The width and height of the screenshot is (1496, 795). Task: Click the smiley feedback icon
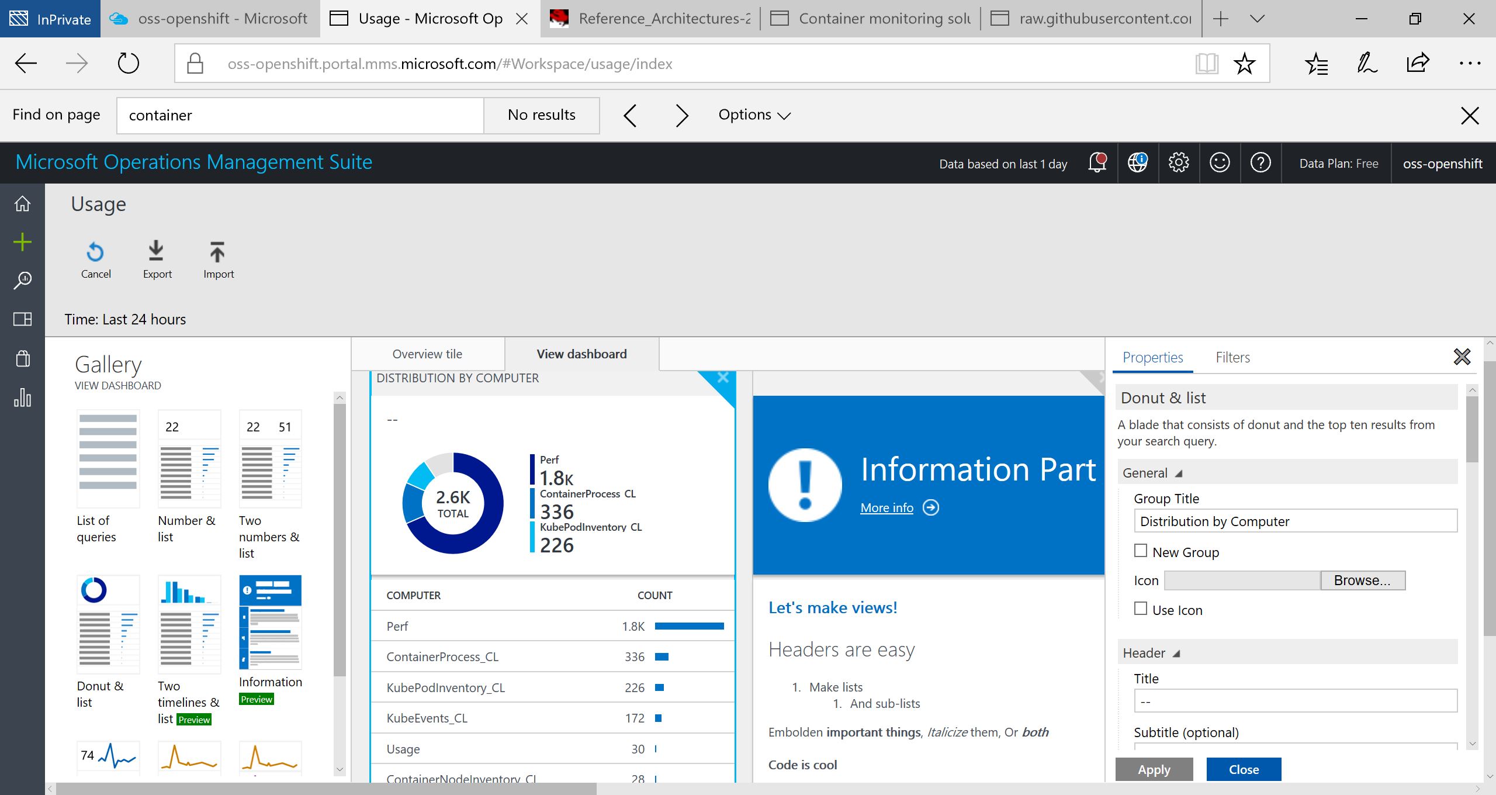[x=1219, y=163]
